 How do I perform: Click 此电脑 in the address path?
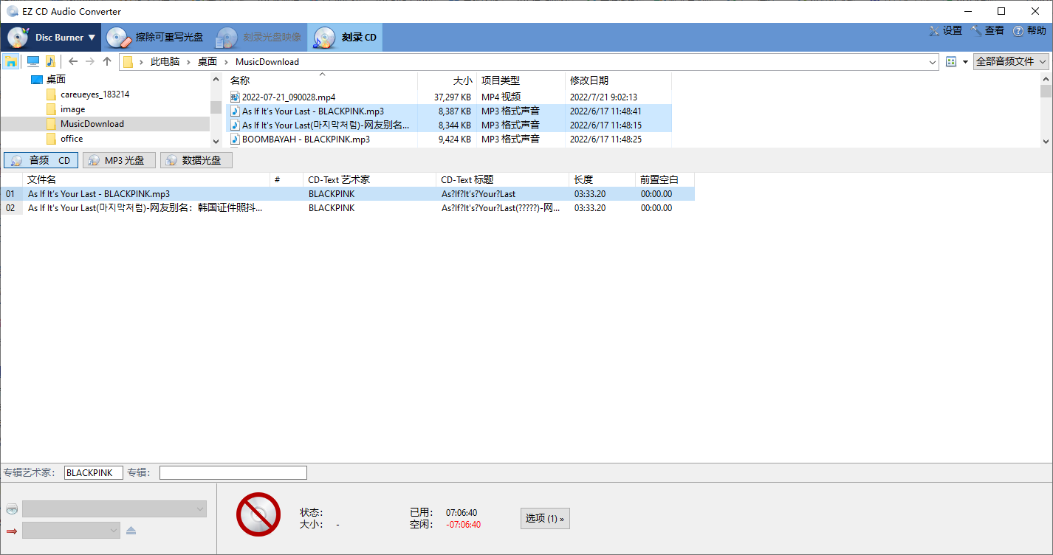[x=165, y=62]
